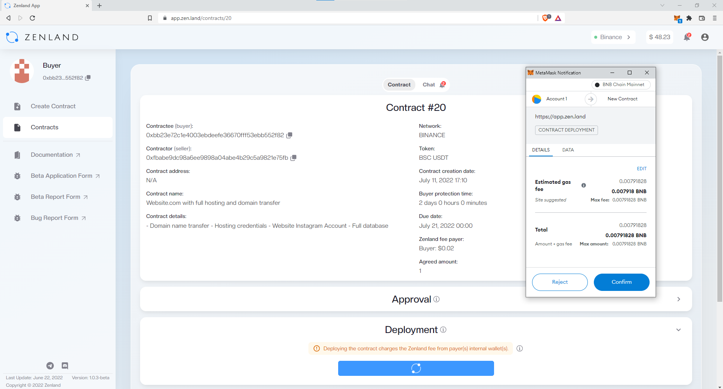Screen dimensions: 723x389
Task: Copy the buyer wallet address in sidebar
Action: pos(88,78)
